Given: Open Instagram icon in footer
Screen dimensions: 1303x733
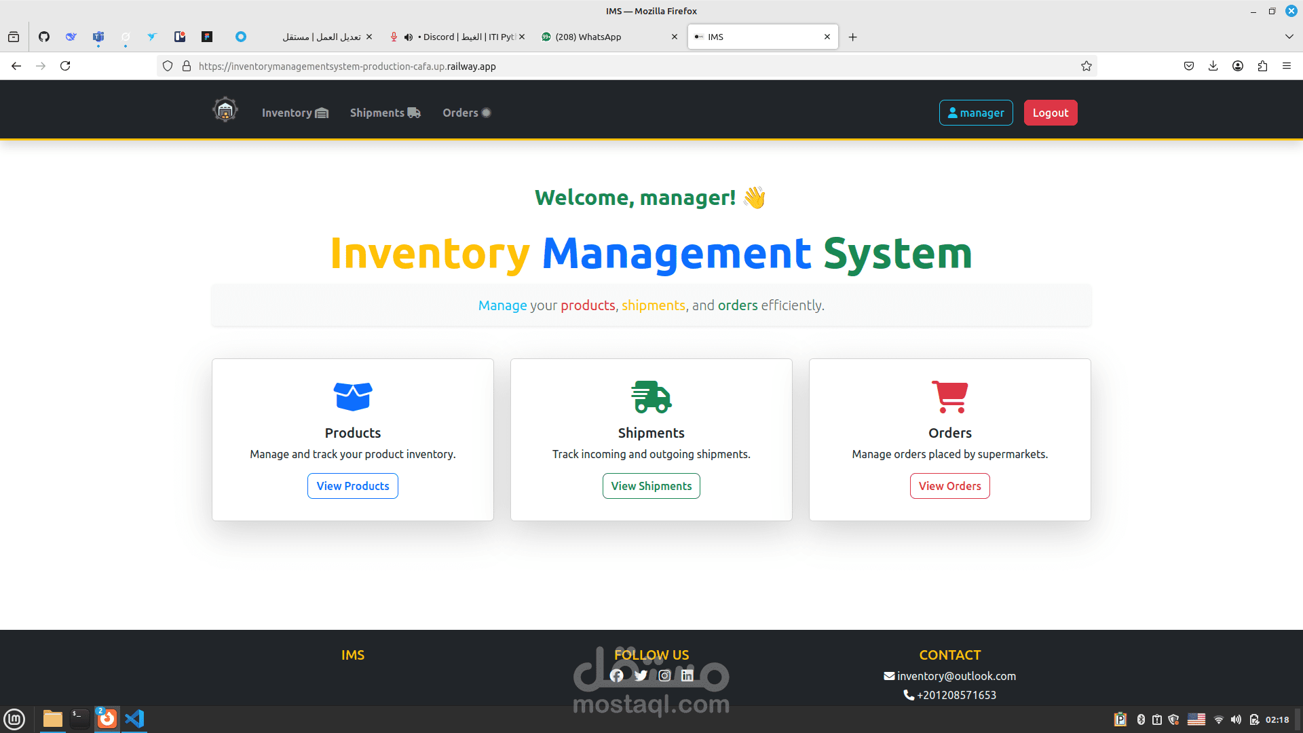Looking at the screenshot, I should tap(664, 675).
